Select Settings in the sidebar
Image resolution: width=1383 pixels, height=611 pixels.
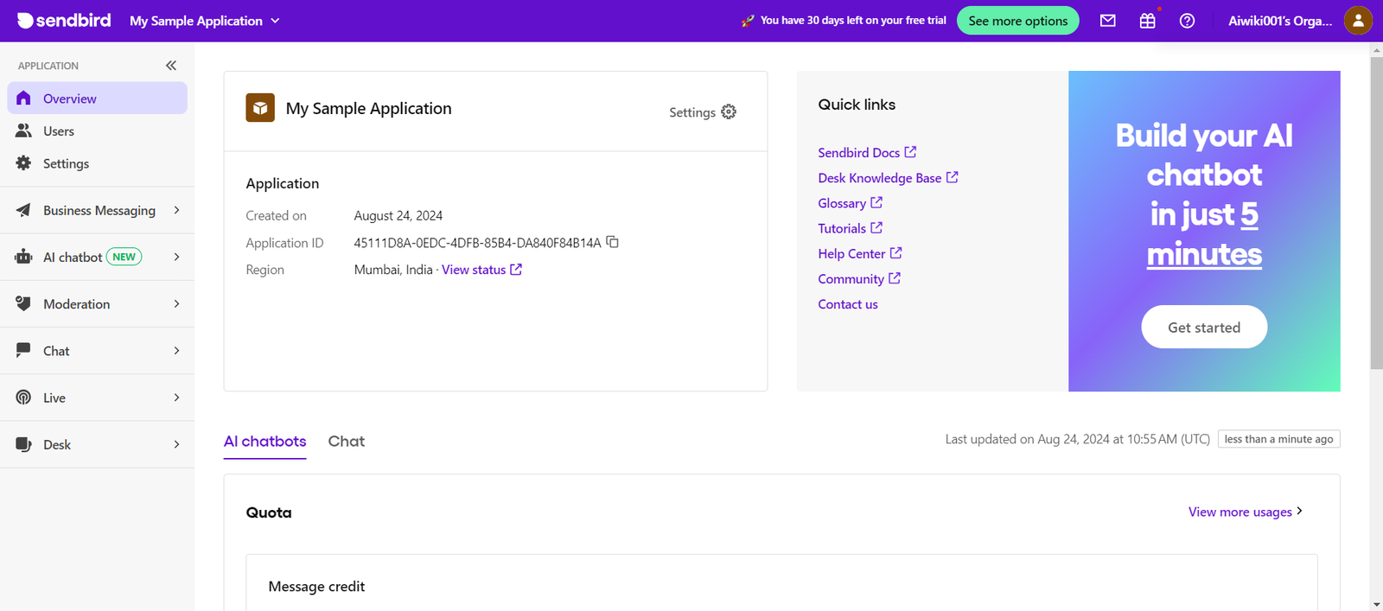pos(98,163)
